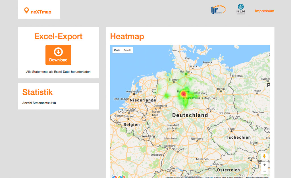Switch to the Karte map view
The height and width of the screenshot is (178, 291).
tap(117, 50)
